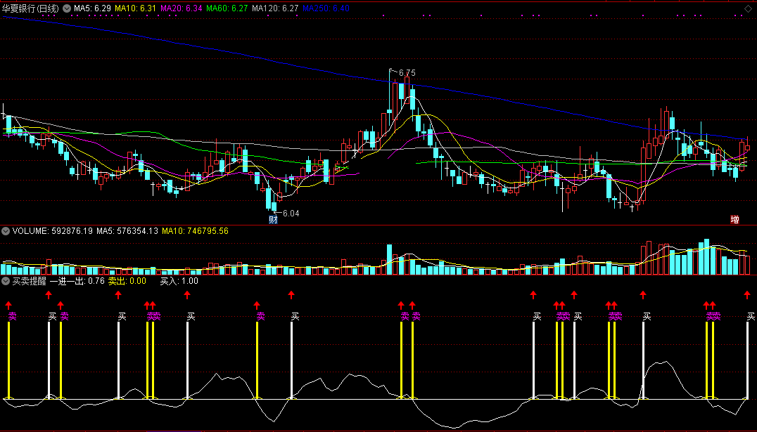Viewport: 757px width, 432px height.
Task: Click the diamond icon in top-right corner
Action: tap(749, 8)
